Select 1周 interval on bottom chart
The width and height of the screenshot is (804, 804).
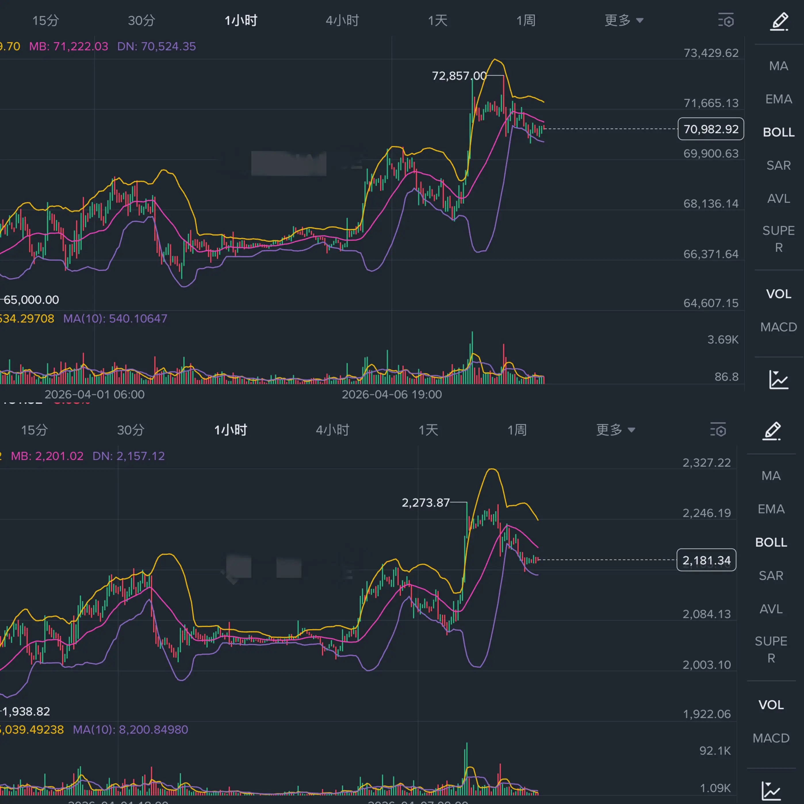point(517,430)
